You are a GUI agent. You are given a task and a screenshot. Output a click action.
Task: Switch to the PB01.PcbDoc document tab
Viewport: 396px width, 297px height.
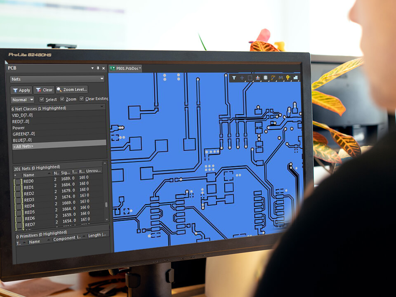pyautogui.click(x=125, y=68)
